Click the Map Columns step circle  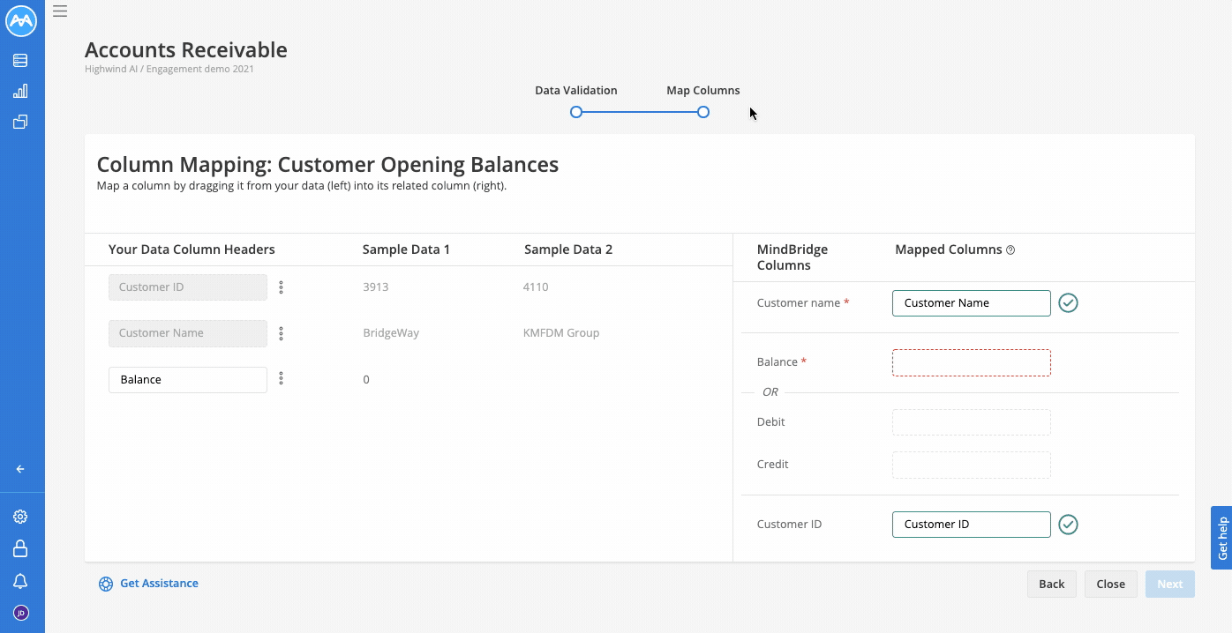[703, 112]
